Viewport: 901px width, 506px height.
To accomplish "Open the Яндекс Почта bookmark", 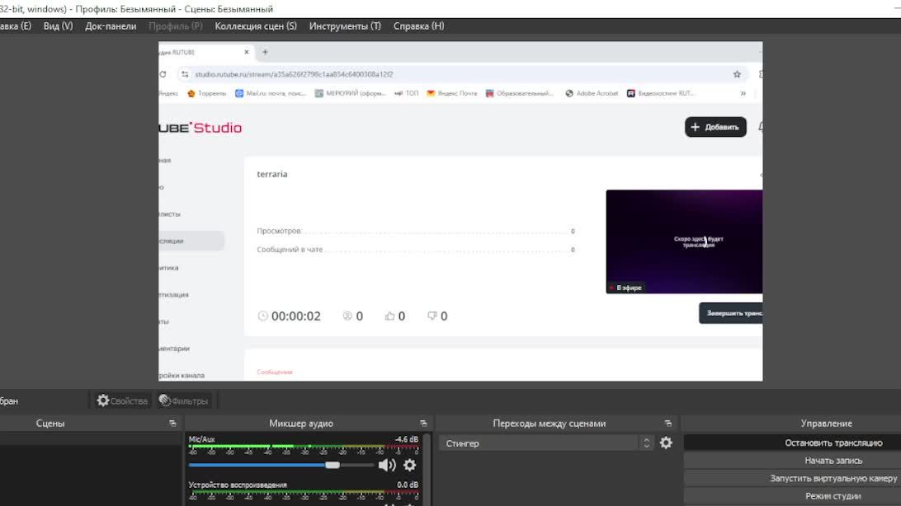I will click(452, 93).
